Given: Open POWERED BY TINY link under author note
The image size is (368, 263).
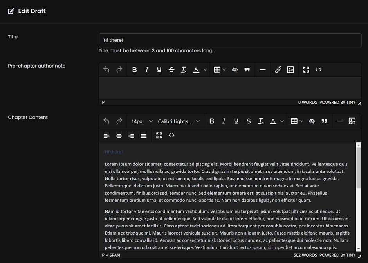Looking at the screenshot, I should [x=337, y=103].
